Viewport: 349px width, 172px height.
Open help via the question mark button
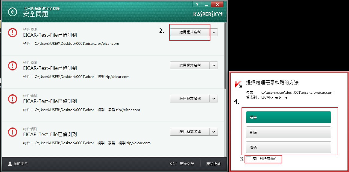(197, 4)
